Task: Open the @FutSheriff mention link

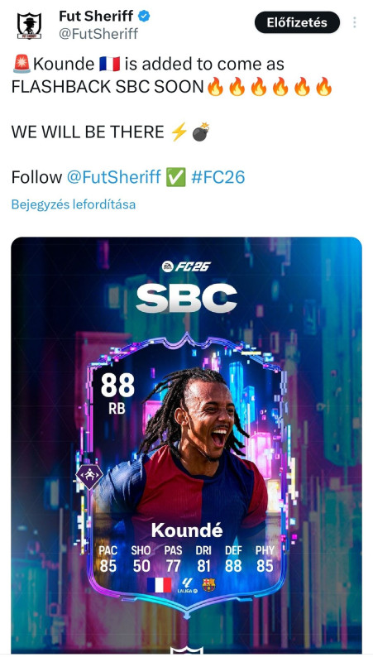Action: pos(113,177)
